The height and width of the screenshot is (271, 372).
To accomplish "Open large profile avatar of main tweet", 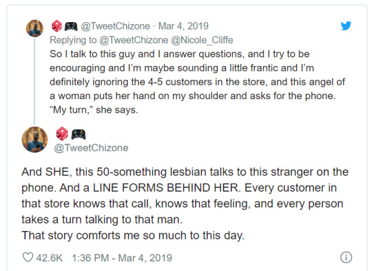I will tap(34, 140).
